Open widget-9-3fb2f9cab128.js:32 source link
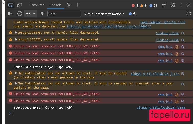The width and height of the screenshot is (193, 124). [155, 74]
